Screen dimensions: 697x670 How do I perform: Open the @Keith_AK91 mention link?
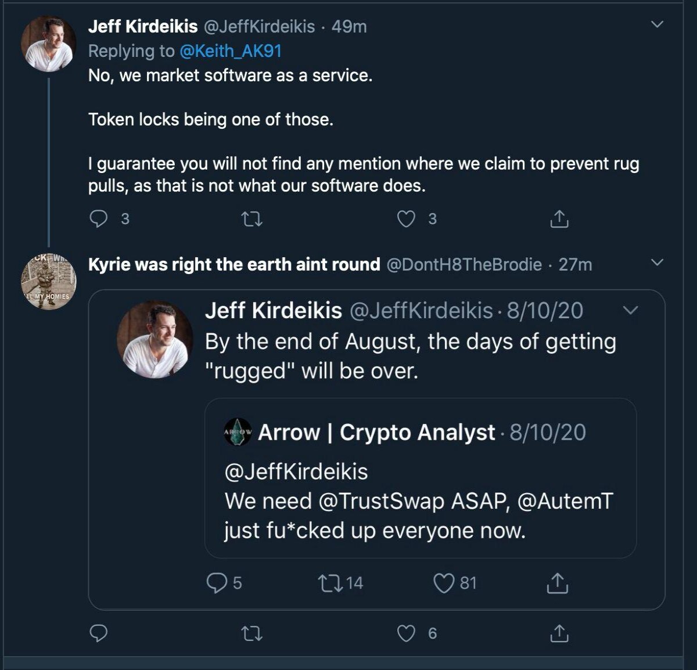tap(231, 51)
